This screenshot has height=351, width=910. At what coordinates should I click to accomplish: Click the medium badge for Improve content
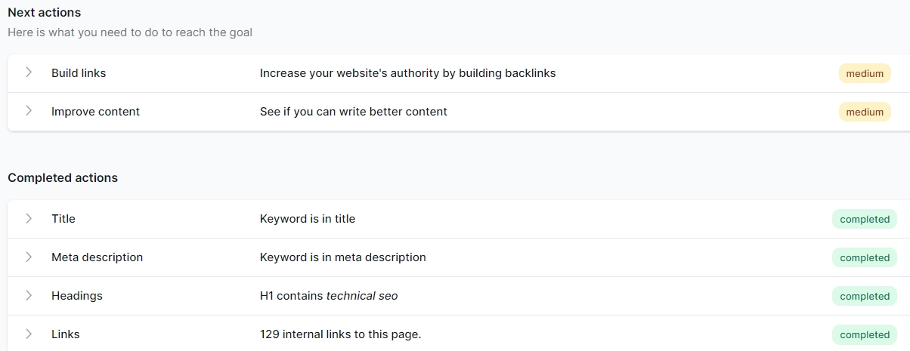coord(865,112)
